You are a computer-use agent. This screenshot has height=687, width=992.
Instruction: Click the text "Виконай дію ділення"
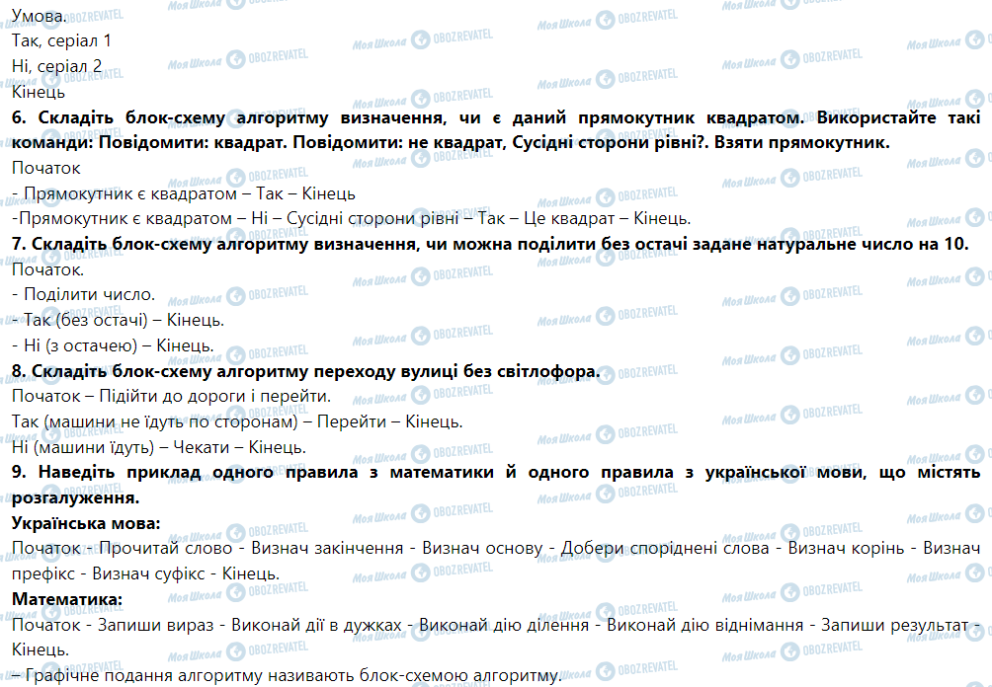pyautogui.click(x=508, y=625)
